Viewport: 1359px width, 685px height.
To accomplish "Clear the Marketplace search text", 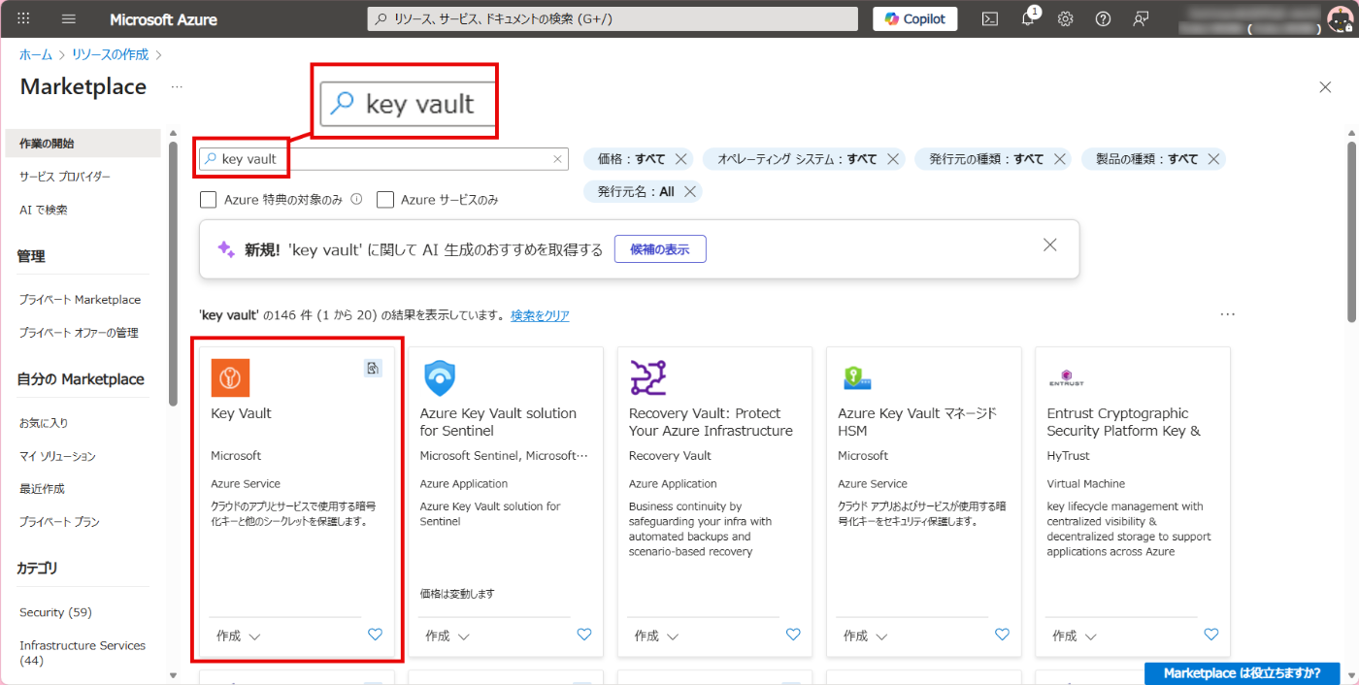I will point(557,159).
